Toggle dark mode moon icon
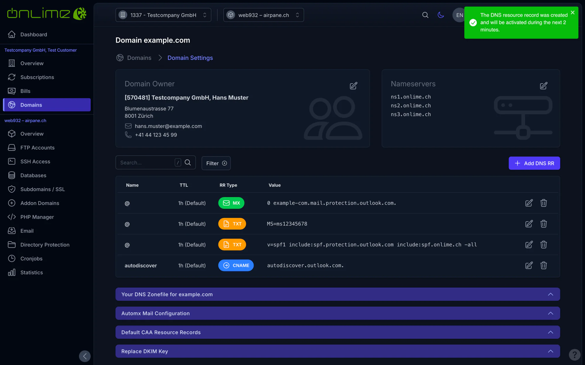 click(x=441, y=15)
